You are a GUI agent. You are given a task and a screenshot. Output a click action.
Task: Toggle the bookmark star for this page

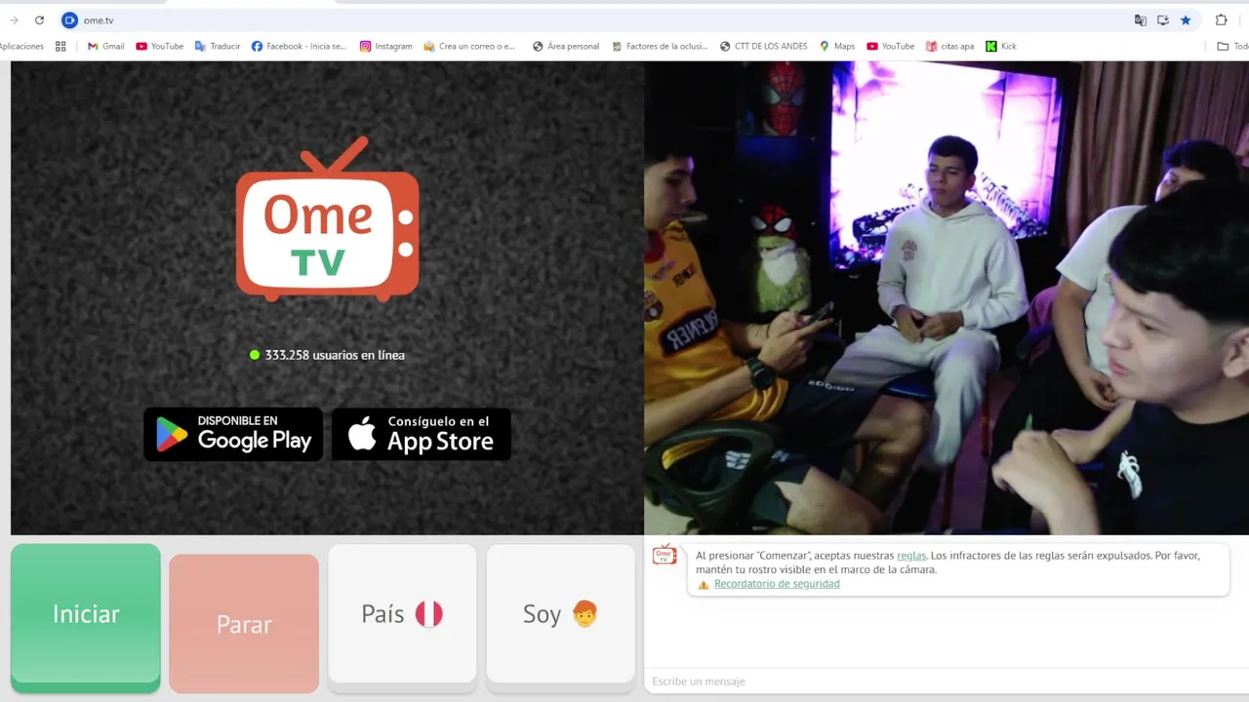1186,19
